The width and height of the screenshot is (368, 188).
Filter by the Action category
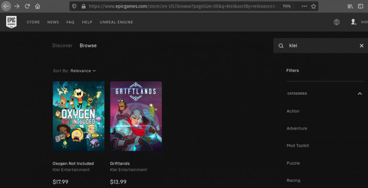tap(293, 111)
